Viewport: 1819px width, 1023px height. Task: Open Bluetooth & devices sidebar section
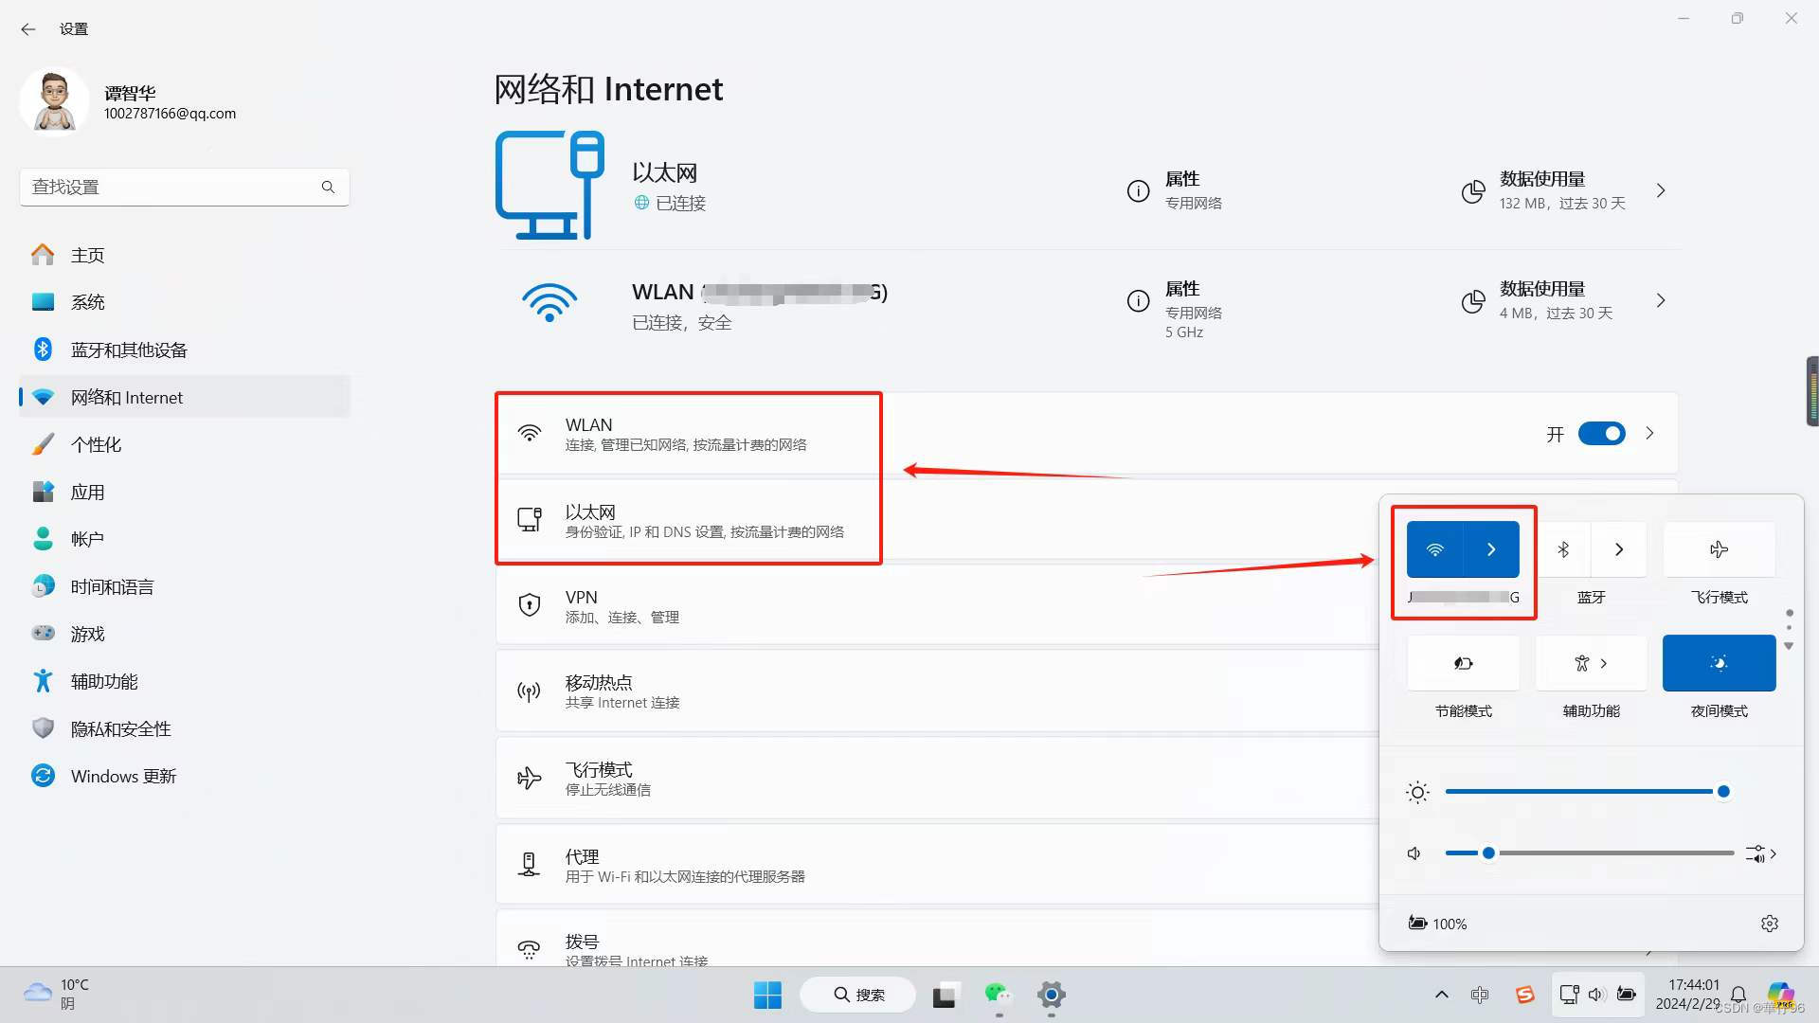click(x=129, y=350)
